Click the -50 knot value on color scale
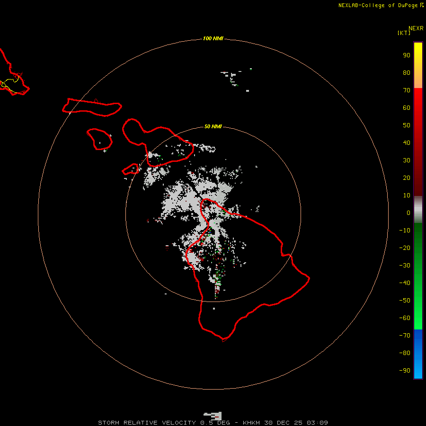 405,301
